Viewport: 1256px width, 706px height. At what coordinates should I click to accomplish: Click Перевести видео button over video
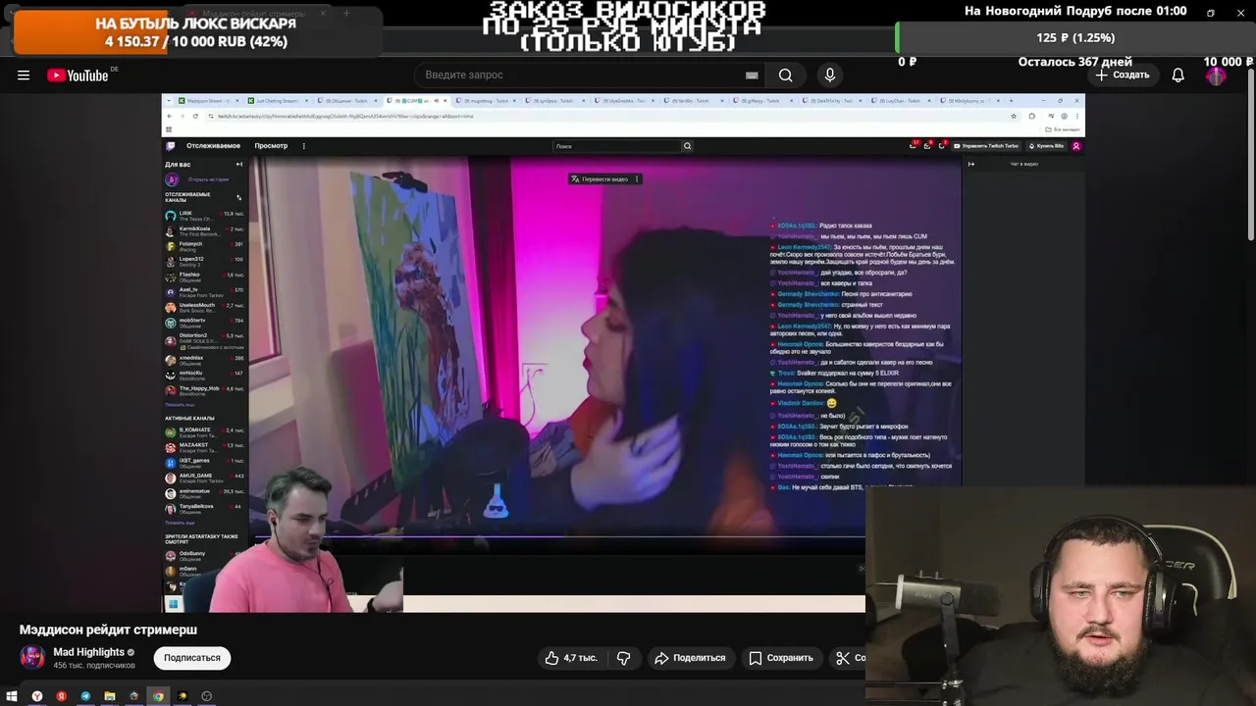coord(600,178)
